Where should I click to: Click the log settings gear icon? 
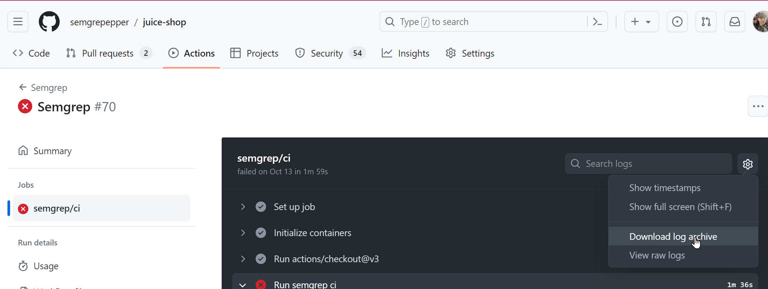tap(747, 164)
